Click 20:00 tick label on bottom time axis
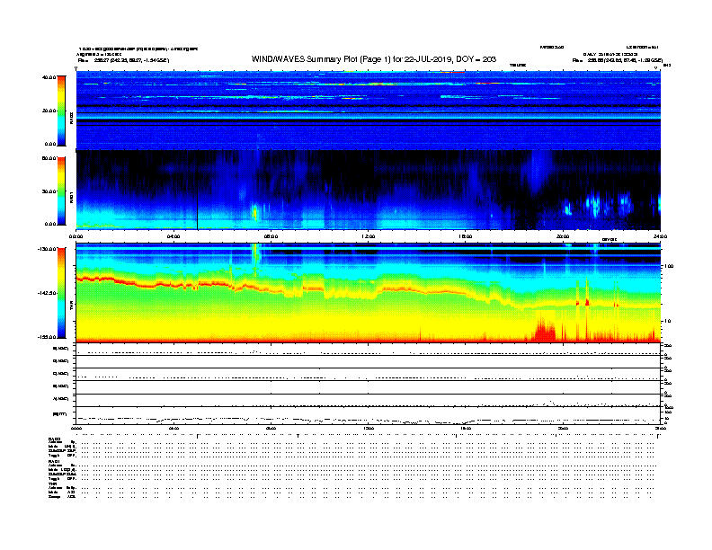The width and height of the screenshot is (712, 550). click(x=563, y=428)
